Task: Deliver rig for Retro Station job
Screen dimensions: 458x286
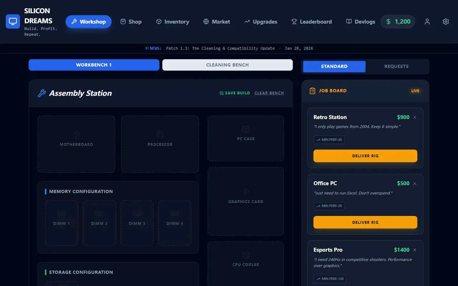Action: (365, 156)
